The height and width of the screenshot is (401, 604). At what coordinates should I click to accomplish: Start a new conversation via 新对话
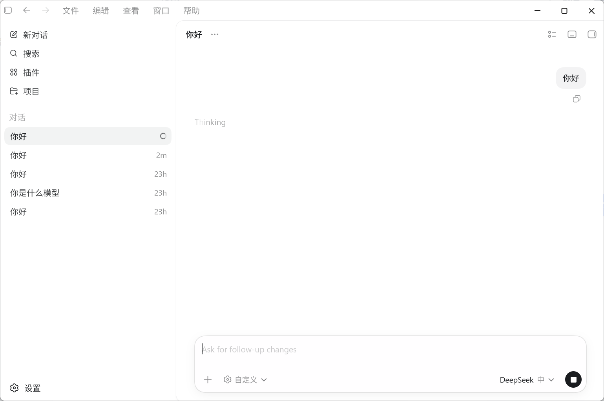coord(29,35)
